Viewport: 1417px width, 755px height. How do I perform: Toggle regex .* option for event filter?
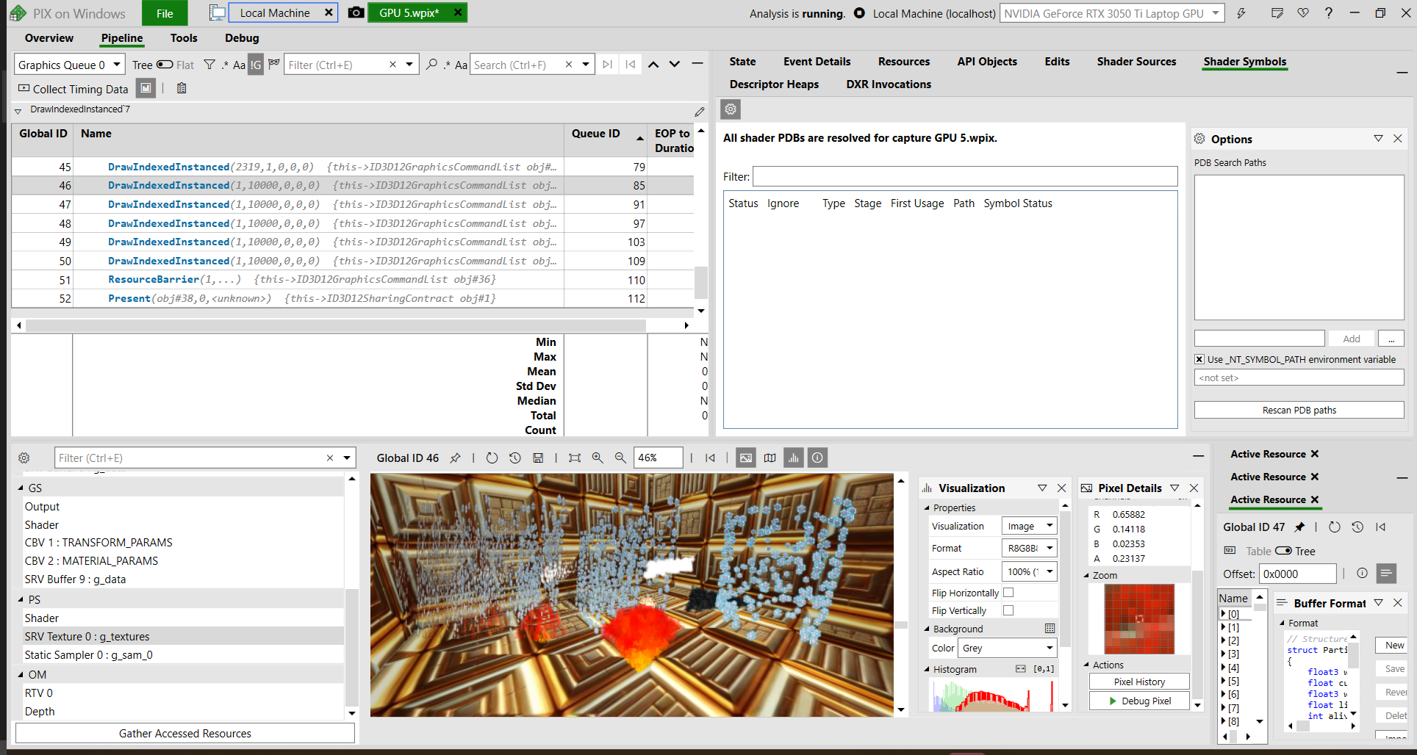(224, 65)
